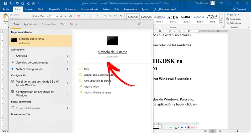251x133 pixels.
Task: Open print preview icon in quick access toolbar
Action: (28, 3)
